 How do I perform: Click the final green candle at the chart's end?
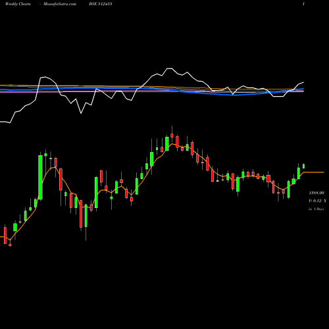(304, 166)
